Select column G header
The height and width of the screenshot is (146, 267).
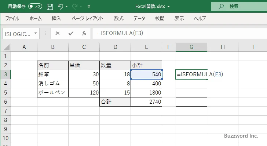pos(191,47)
